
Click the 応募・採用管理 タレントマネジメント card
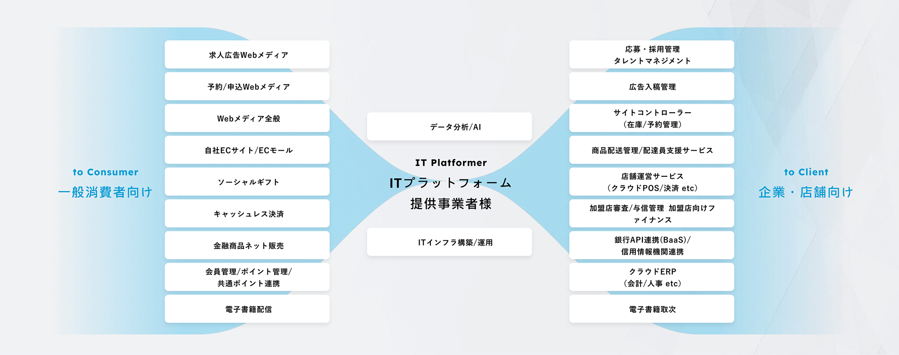[652, 55]
